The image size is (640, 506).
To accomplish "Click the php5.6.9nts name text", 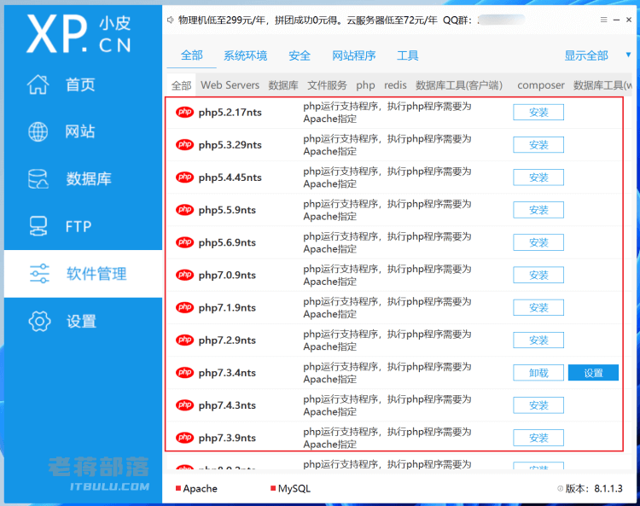I will 227,243.
